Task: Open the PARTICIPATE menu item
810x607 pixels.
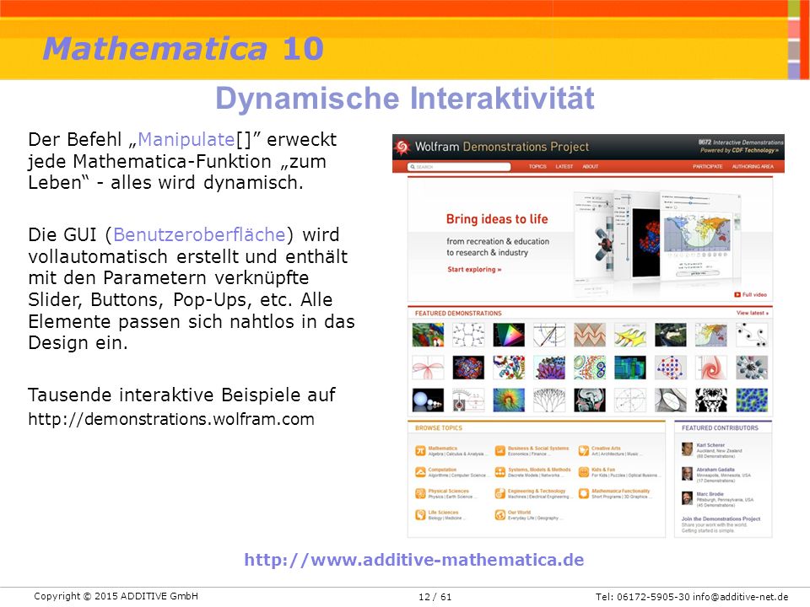Action: [708, 167]
